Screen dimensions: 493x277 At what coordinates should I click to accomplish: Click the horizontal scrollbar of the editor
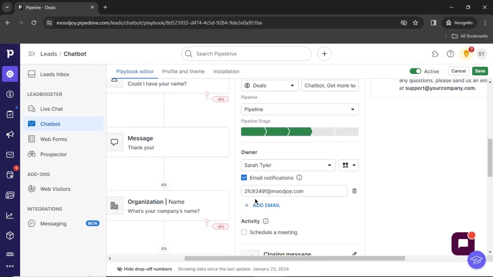pos(295,258)
